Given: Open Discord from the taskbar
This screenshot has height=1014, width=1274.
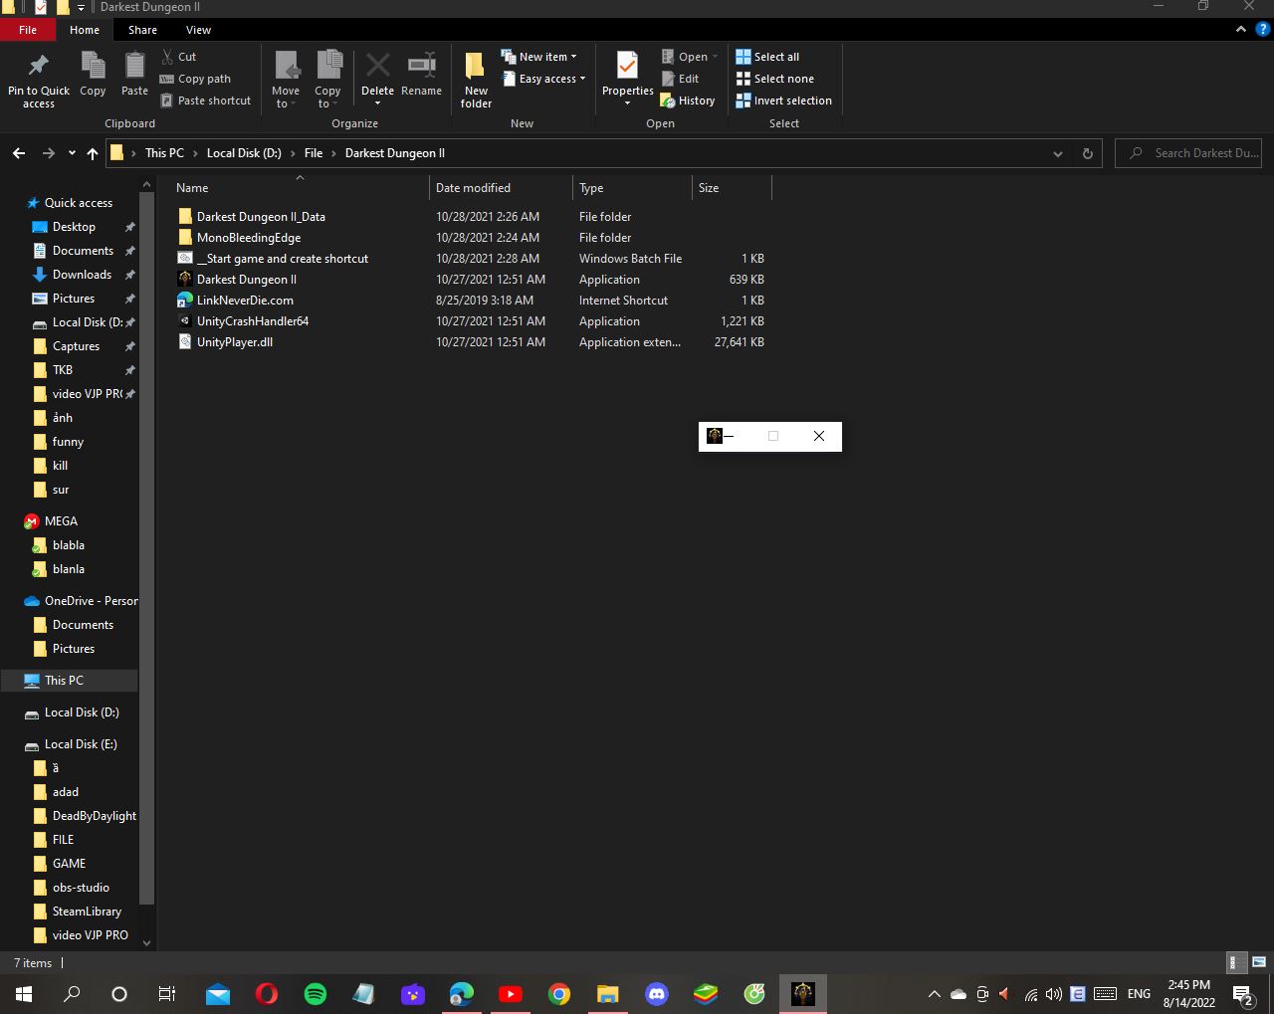Looking at the screenshot, I should pyautogui.click(x=656, y=993).
